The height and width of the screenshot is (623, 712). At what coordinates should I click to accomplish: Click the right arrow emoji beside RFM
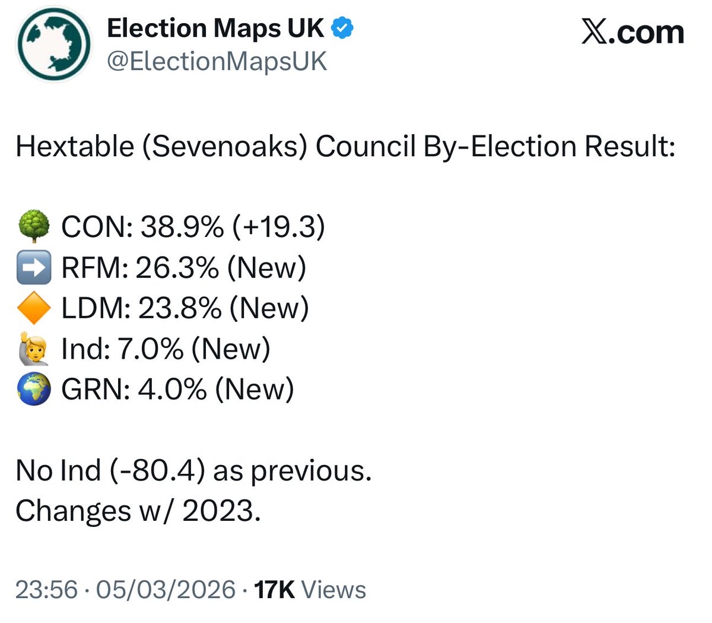pyautogui.click(x=34, y=268)
